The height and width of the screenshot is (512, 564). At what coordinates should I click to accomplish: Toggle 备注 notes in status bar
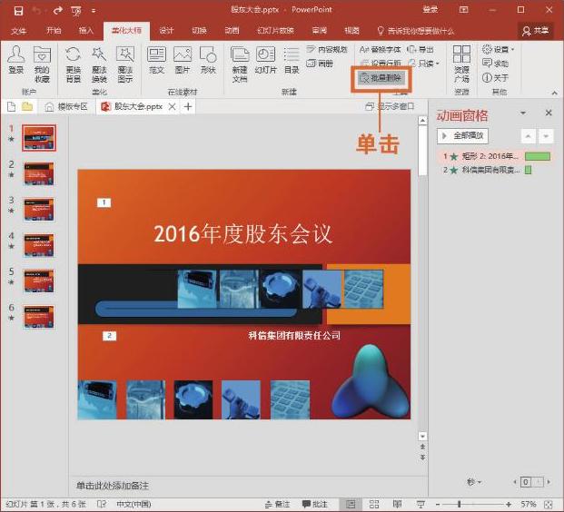(x=277, y=505)
